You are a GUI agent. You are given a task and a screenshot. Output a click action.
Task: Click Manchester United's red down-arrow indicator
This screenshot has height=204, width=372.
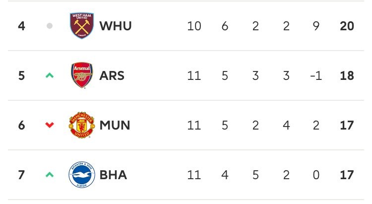click(x=49, y=125)
